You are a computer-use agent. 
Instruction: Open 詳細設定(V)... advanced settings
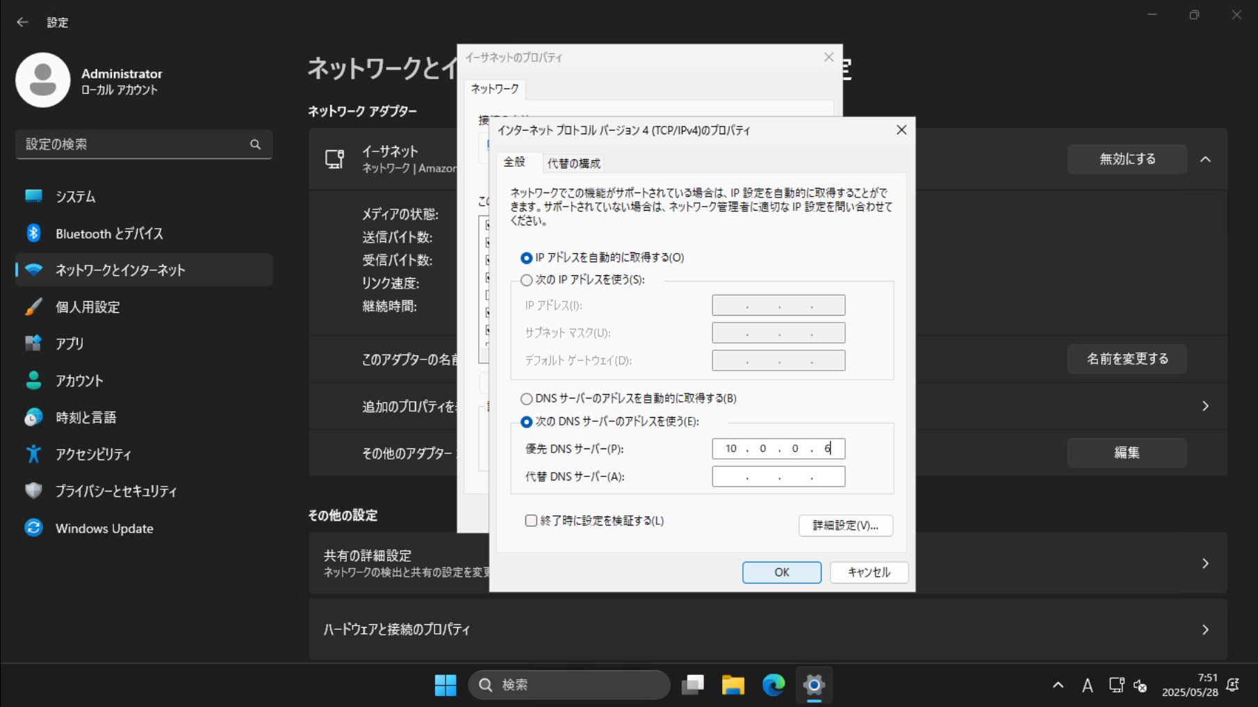(846, 526)
